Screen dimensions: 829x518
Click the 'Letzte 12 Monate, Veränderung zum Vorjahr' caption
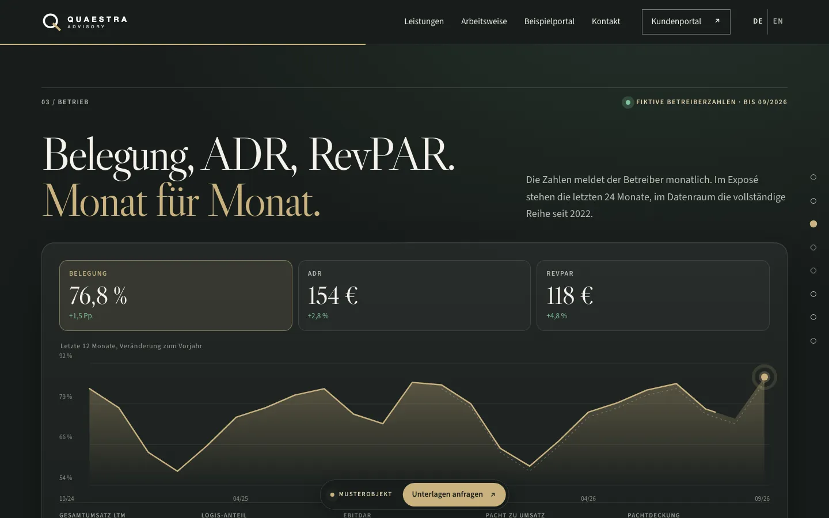[131, 346]
